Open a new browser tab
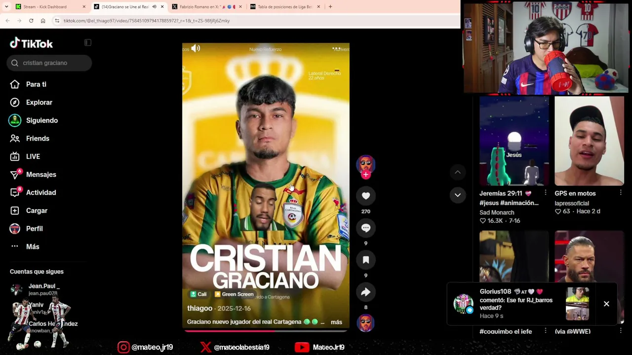 coord(330,7)
